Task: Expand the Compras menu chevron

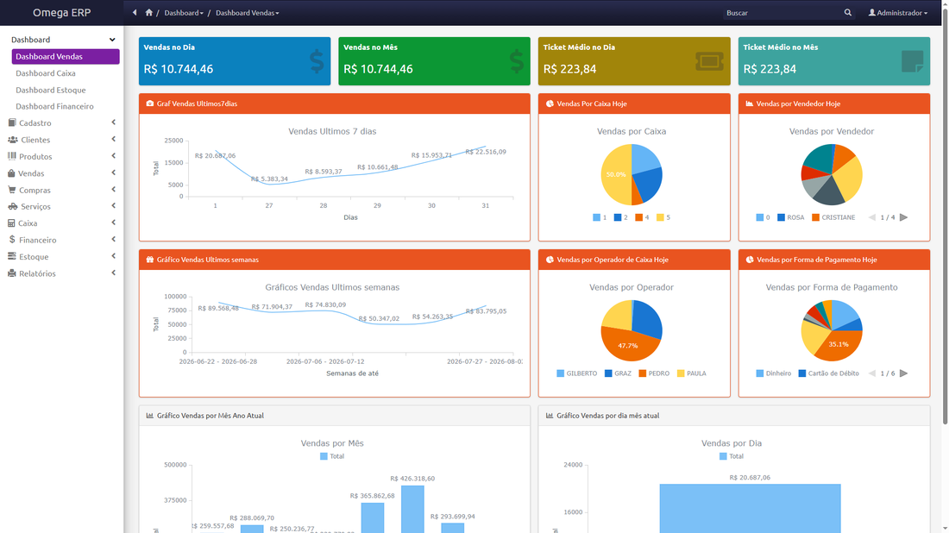Action: 113,190
